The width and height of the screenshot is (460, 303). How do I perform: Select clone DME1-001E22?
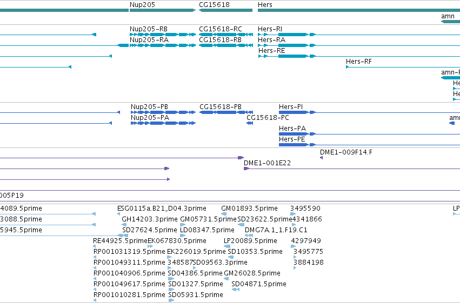(x=267, y=163)
